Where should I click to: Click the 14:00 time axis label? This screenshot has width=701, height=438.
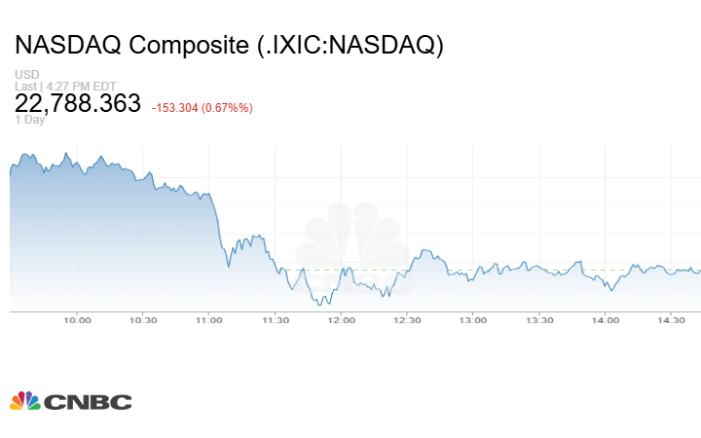pyautogui.click(x=606, y=319)
